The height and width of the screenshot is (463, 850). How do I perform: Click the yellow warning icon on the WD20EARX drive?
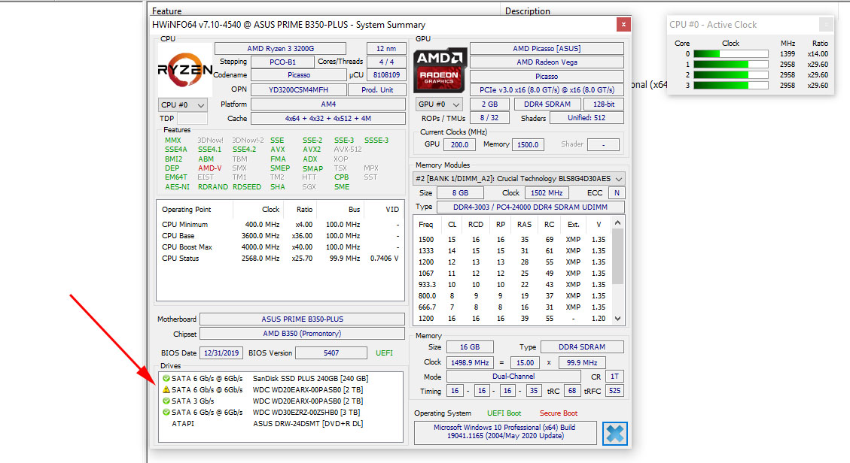click(166, 389)
